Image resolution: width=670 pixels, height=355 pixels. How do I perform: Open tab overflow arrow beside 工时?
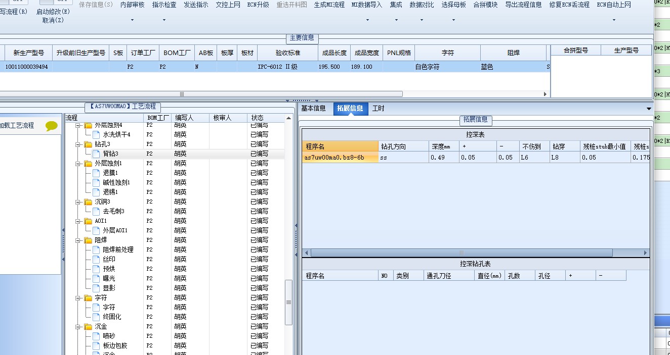click(x=649, y=109)
